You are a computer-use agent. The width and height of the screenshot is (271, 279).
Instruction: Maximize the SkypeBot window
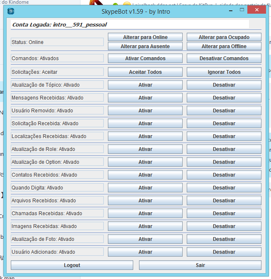(242, 10)
